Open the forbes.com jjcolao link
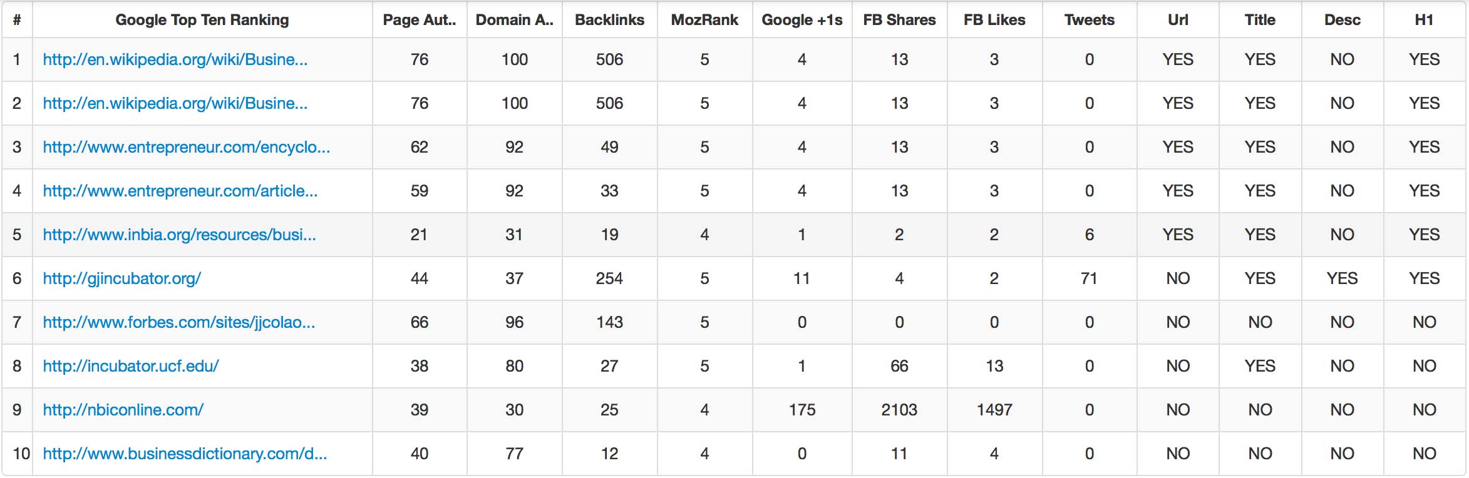1469x478 pixels. 179,322
